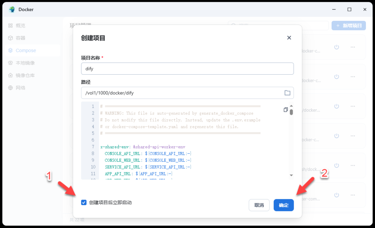
Task: Open the 网络 network sidebar item
Action: [32, 88]
